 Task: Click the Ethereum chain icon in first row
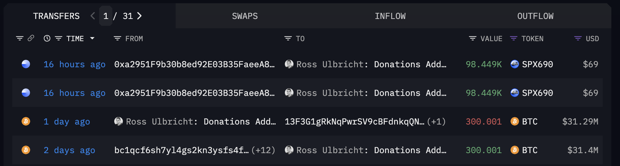26,64
